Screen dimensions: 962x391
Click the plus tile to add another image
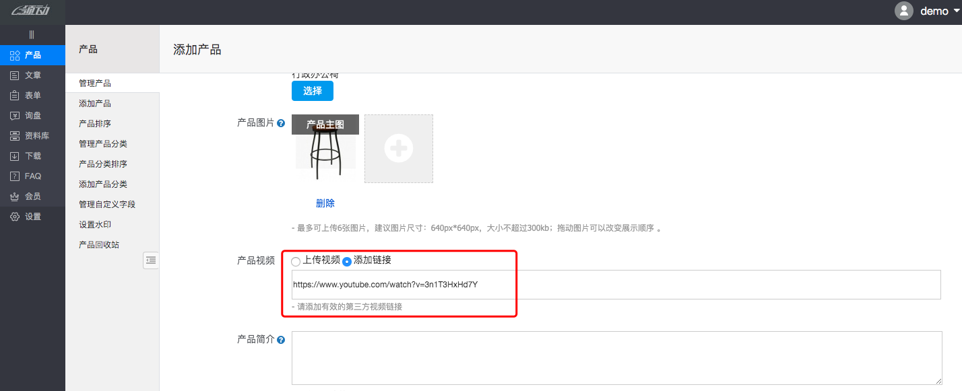398,148
